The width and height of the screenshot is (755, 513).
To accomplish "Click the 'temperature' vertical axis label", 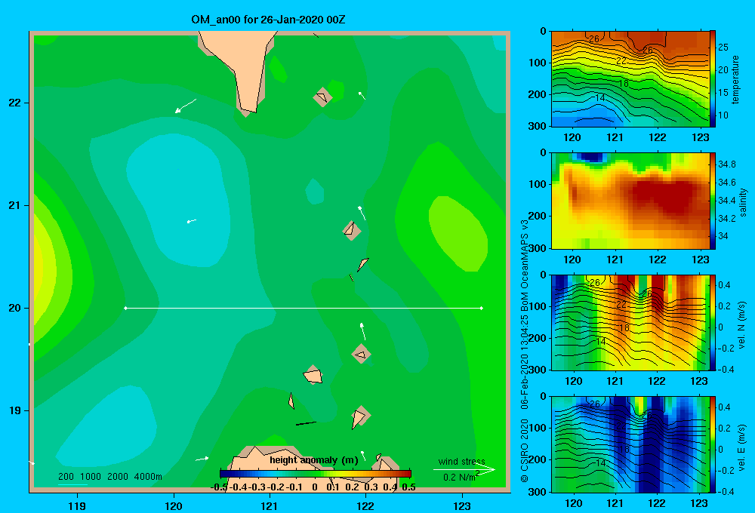I will pyautogui.click(x=735, y=80).
